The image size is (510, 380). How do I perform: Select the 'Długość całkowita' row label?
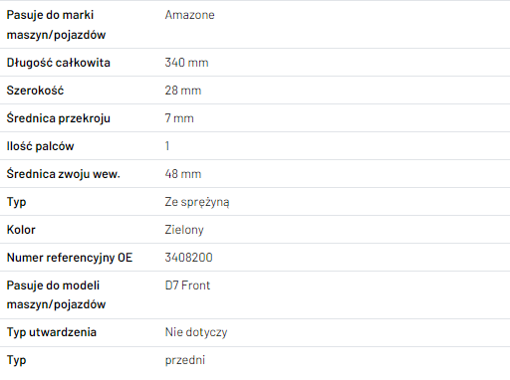pos(59,63)
